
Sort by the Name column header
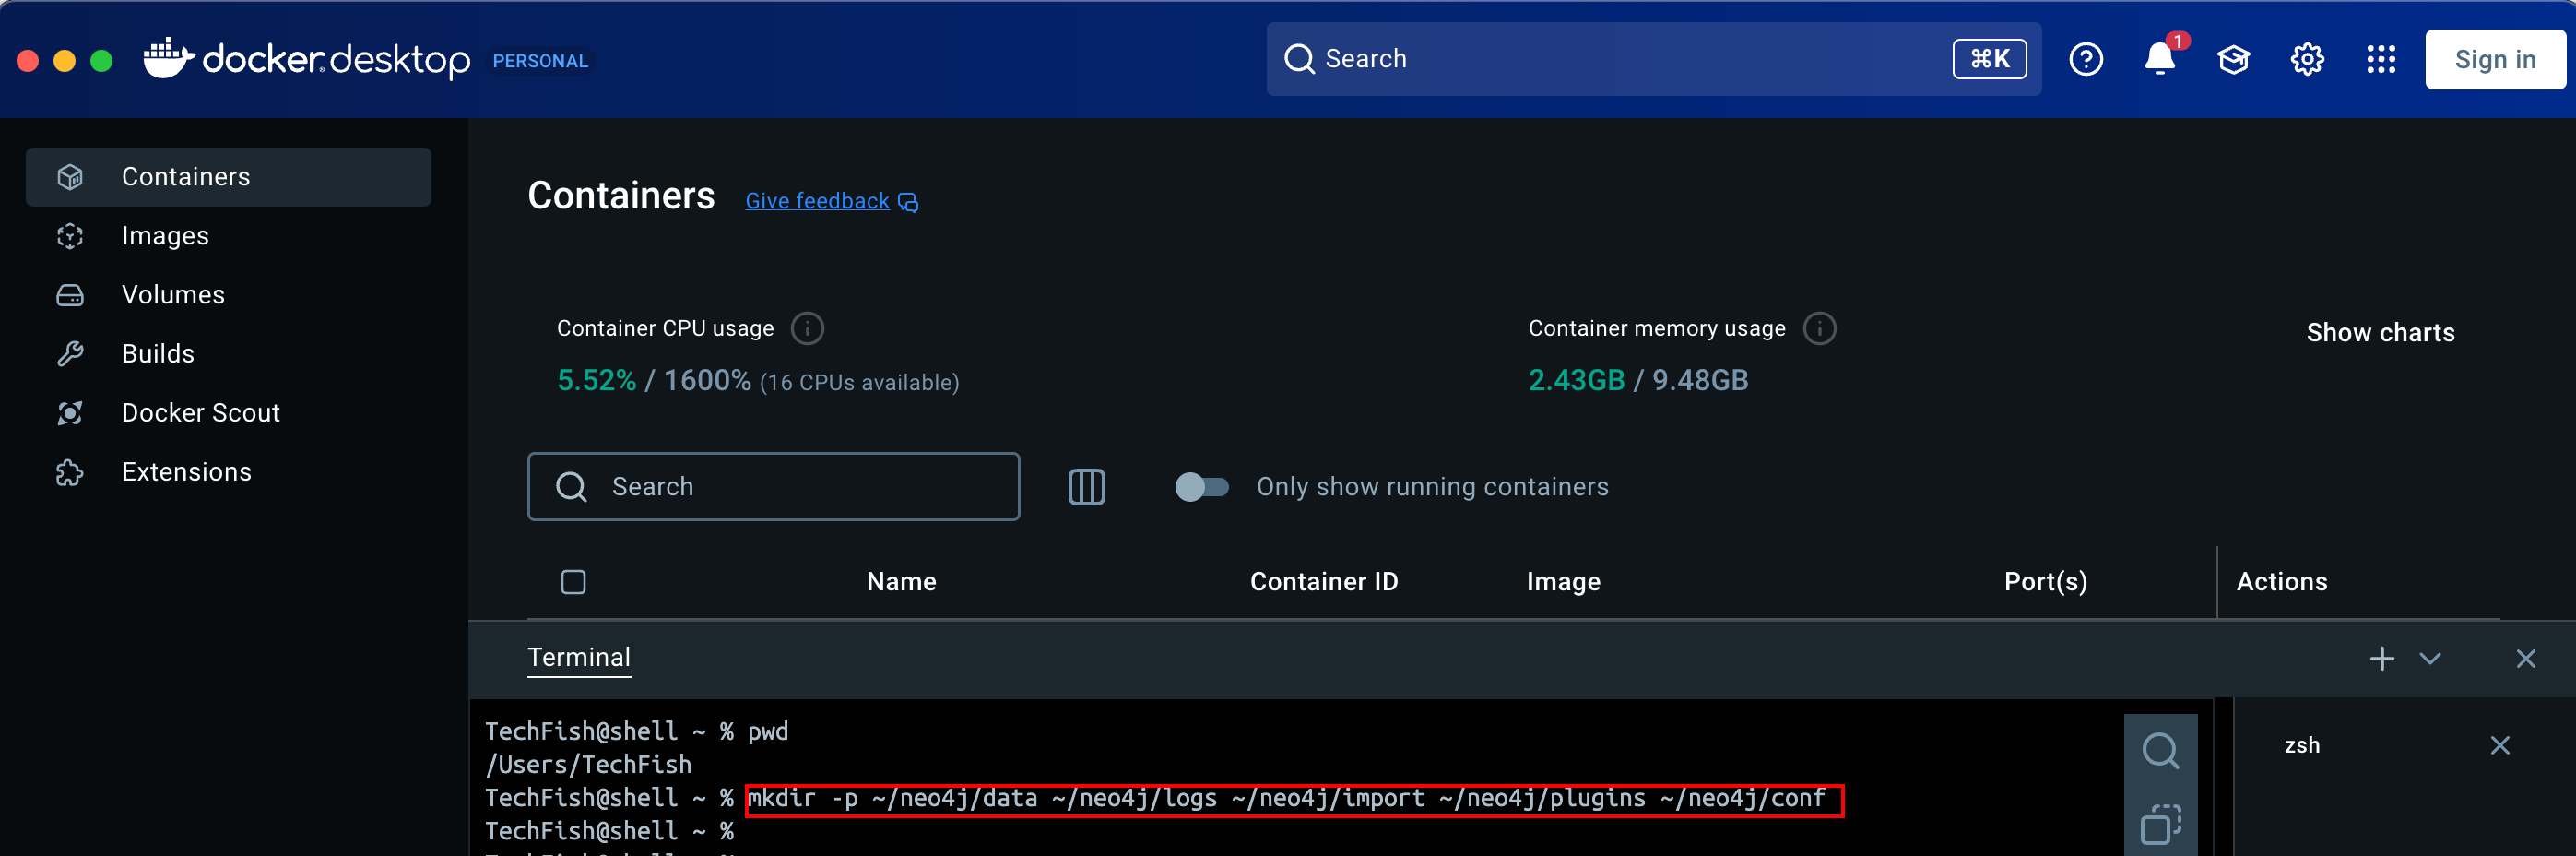(x=901, y=582)
